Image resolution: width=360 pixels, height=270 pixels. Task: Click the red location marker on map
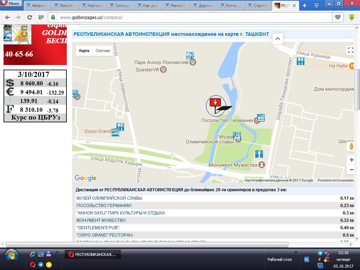tap(215, 102)
